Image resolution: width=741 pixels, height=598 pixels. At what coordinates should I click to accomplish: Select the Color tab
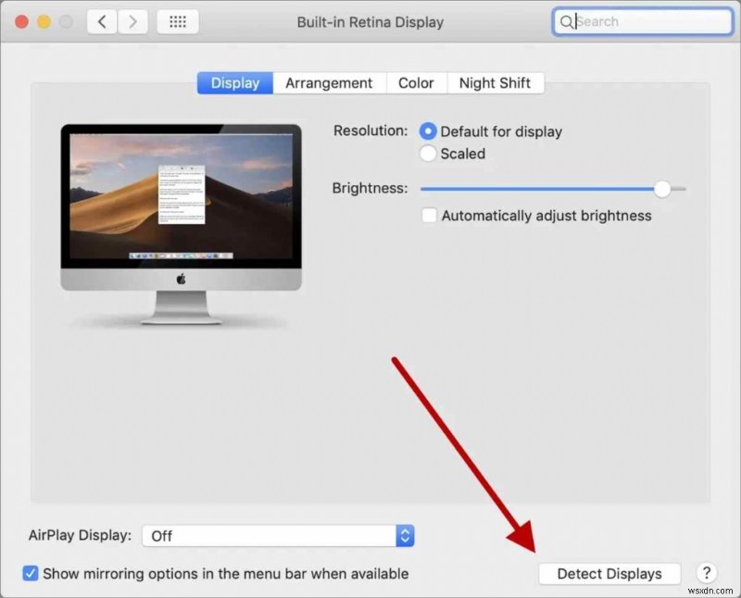point(416,82)
